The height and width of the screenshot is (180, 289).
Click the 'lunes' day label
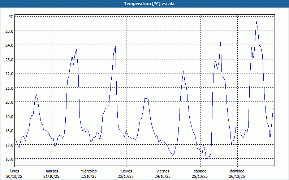[14, 171]
